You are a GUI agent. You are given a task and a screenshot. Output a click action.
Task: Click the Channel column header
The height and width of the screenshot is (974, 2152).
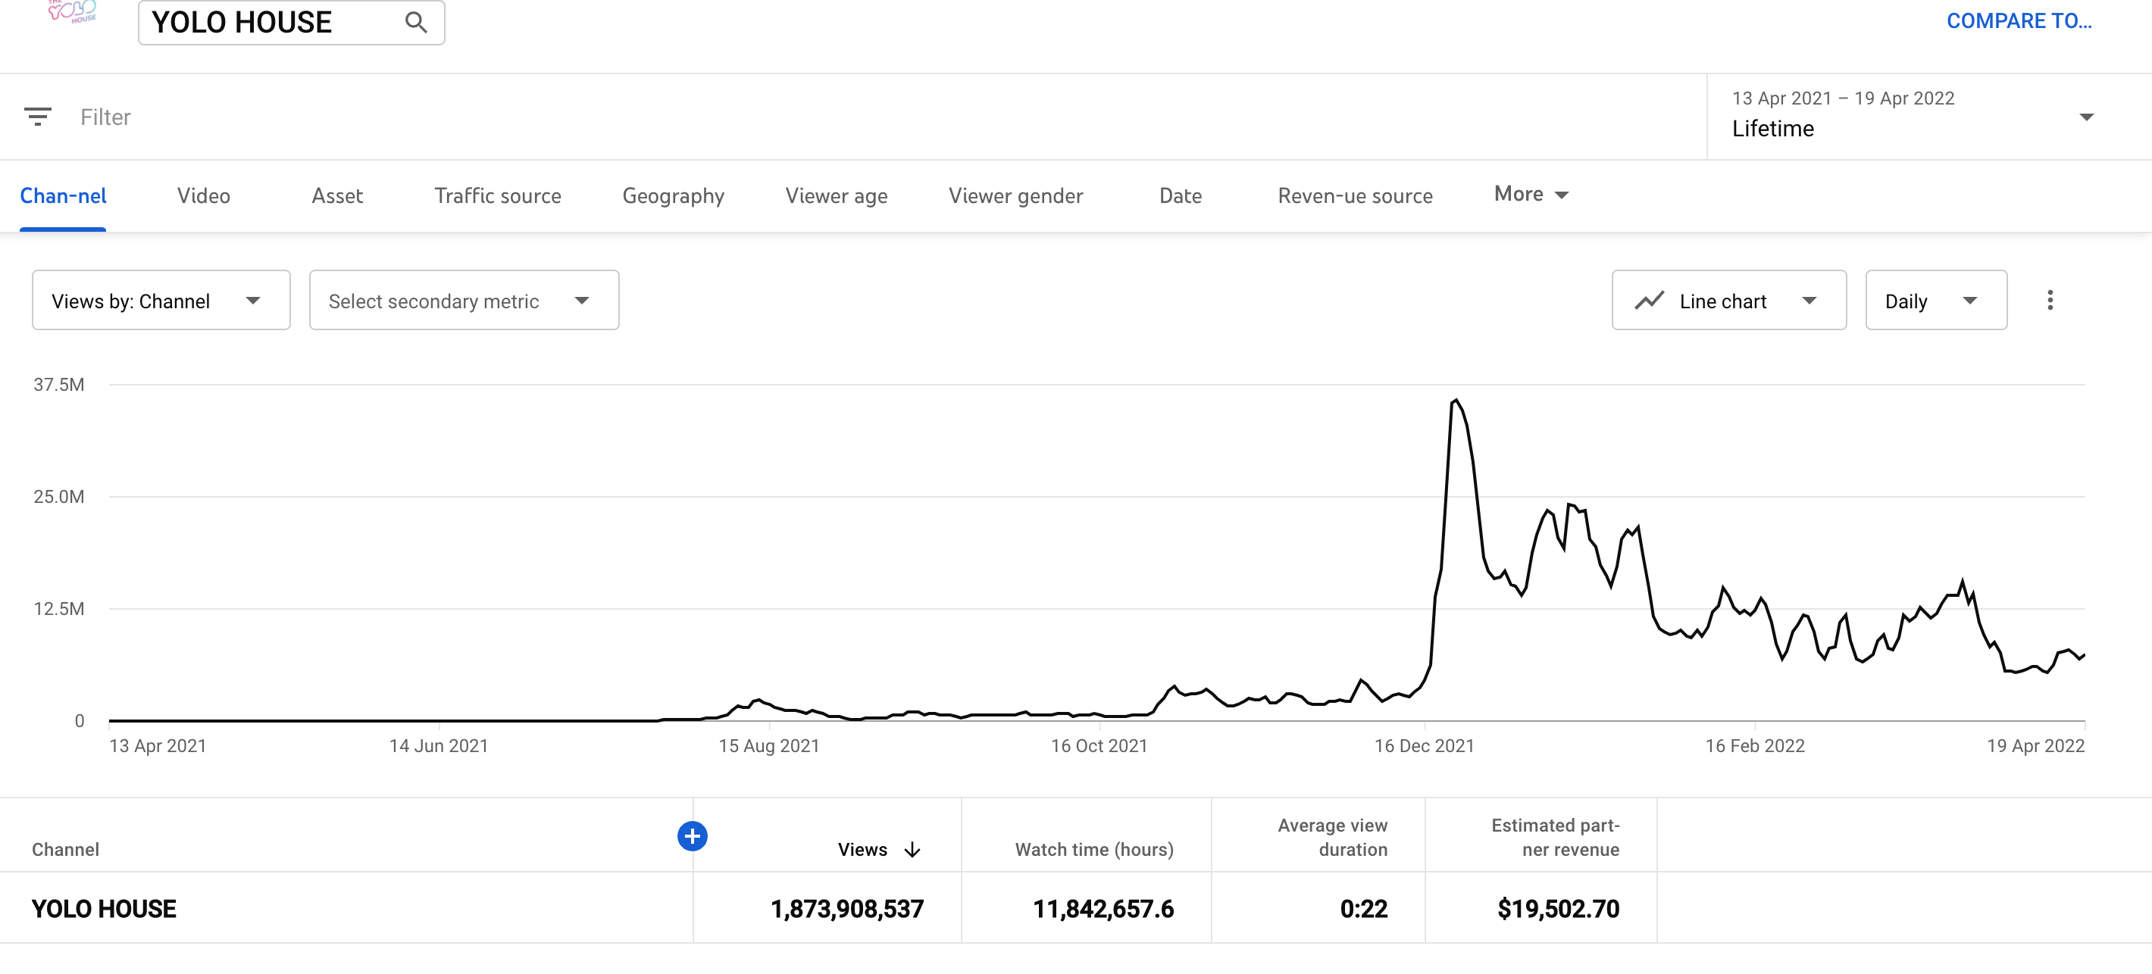pyautogui.click(x=65, y=850)
